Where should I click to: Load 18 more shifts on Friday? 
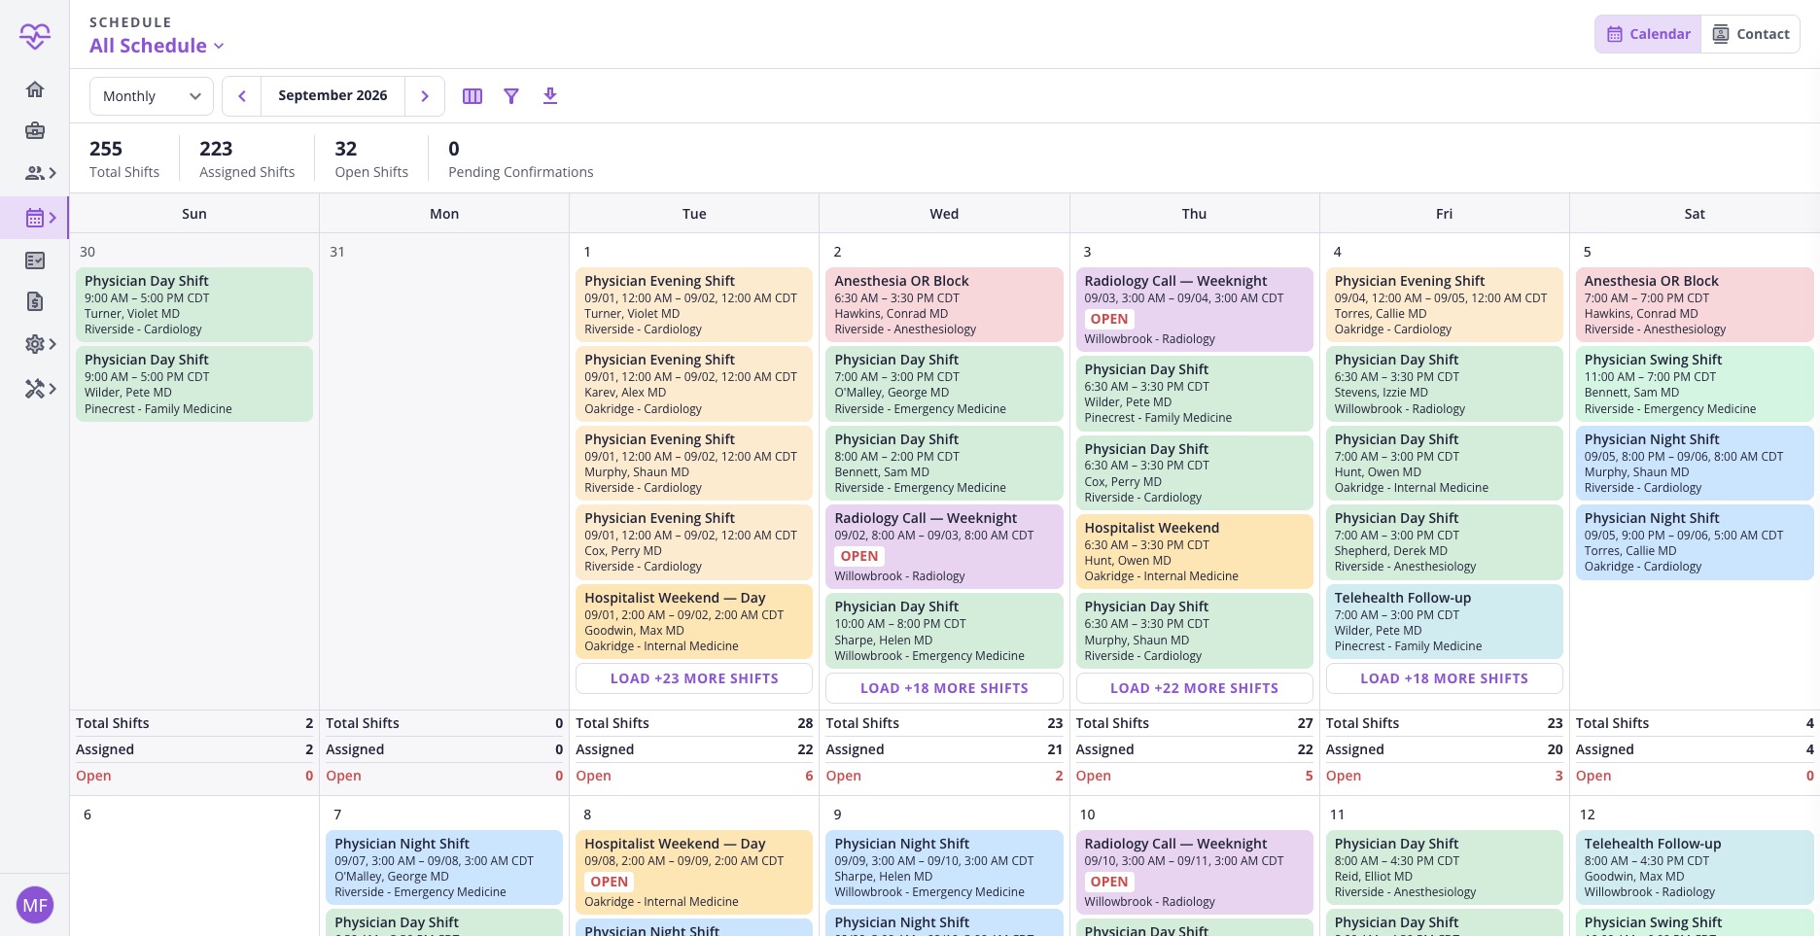[x=1444, y=678]
